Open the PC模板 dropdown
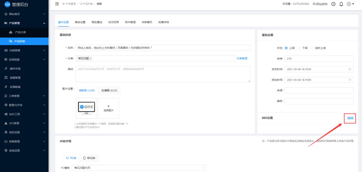This screenshot has width=362, height=172. coord(139,168)
